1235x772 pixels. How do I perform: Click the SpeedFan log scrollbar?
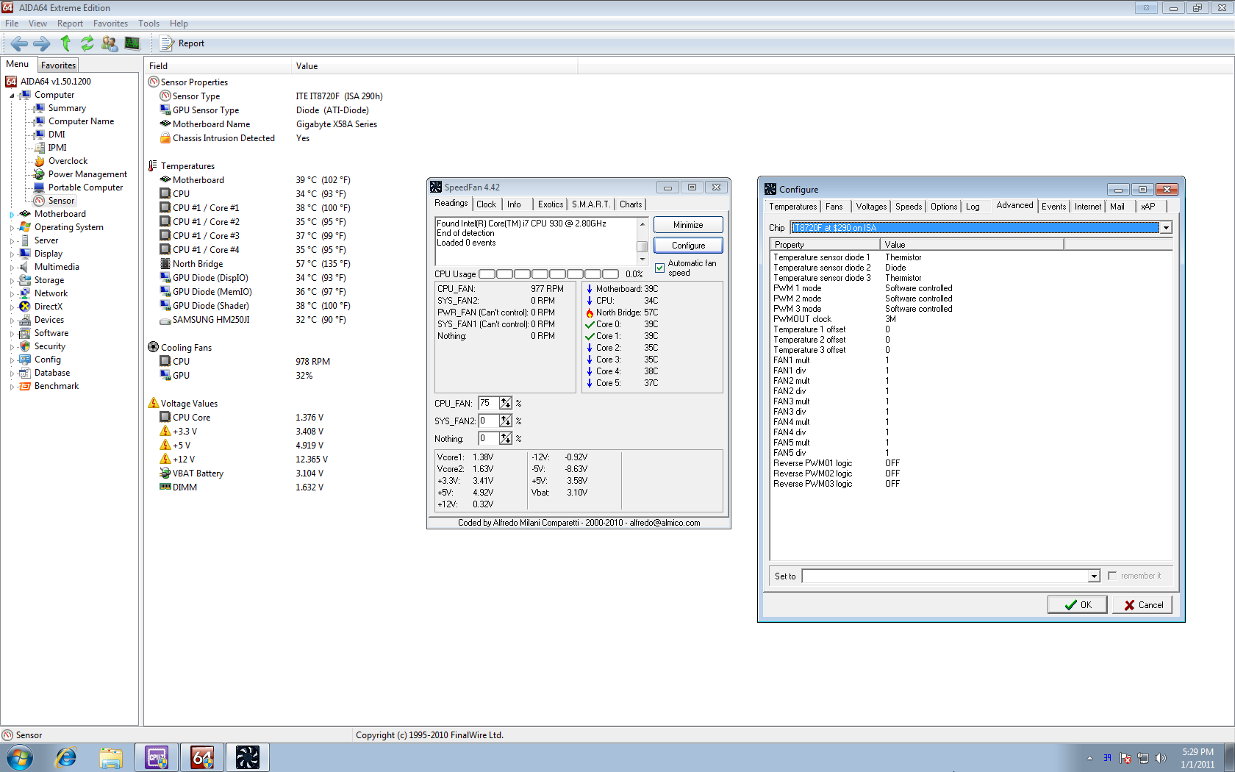point(642,240)
